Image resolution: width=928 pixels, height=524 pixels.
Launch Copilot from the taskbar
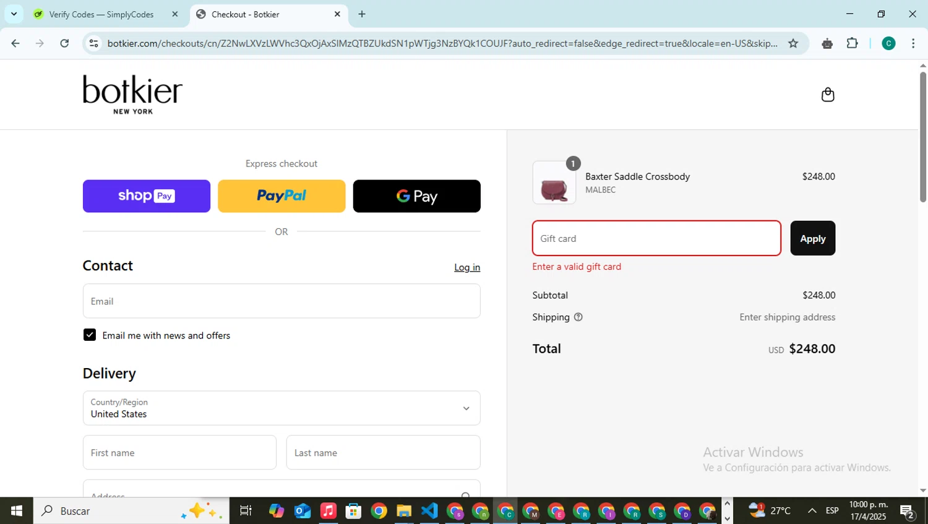pyautogui.click(x=277, y=511)
